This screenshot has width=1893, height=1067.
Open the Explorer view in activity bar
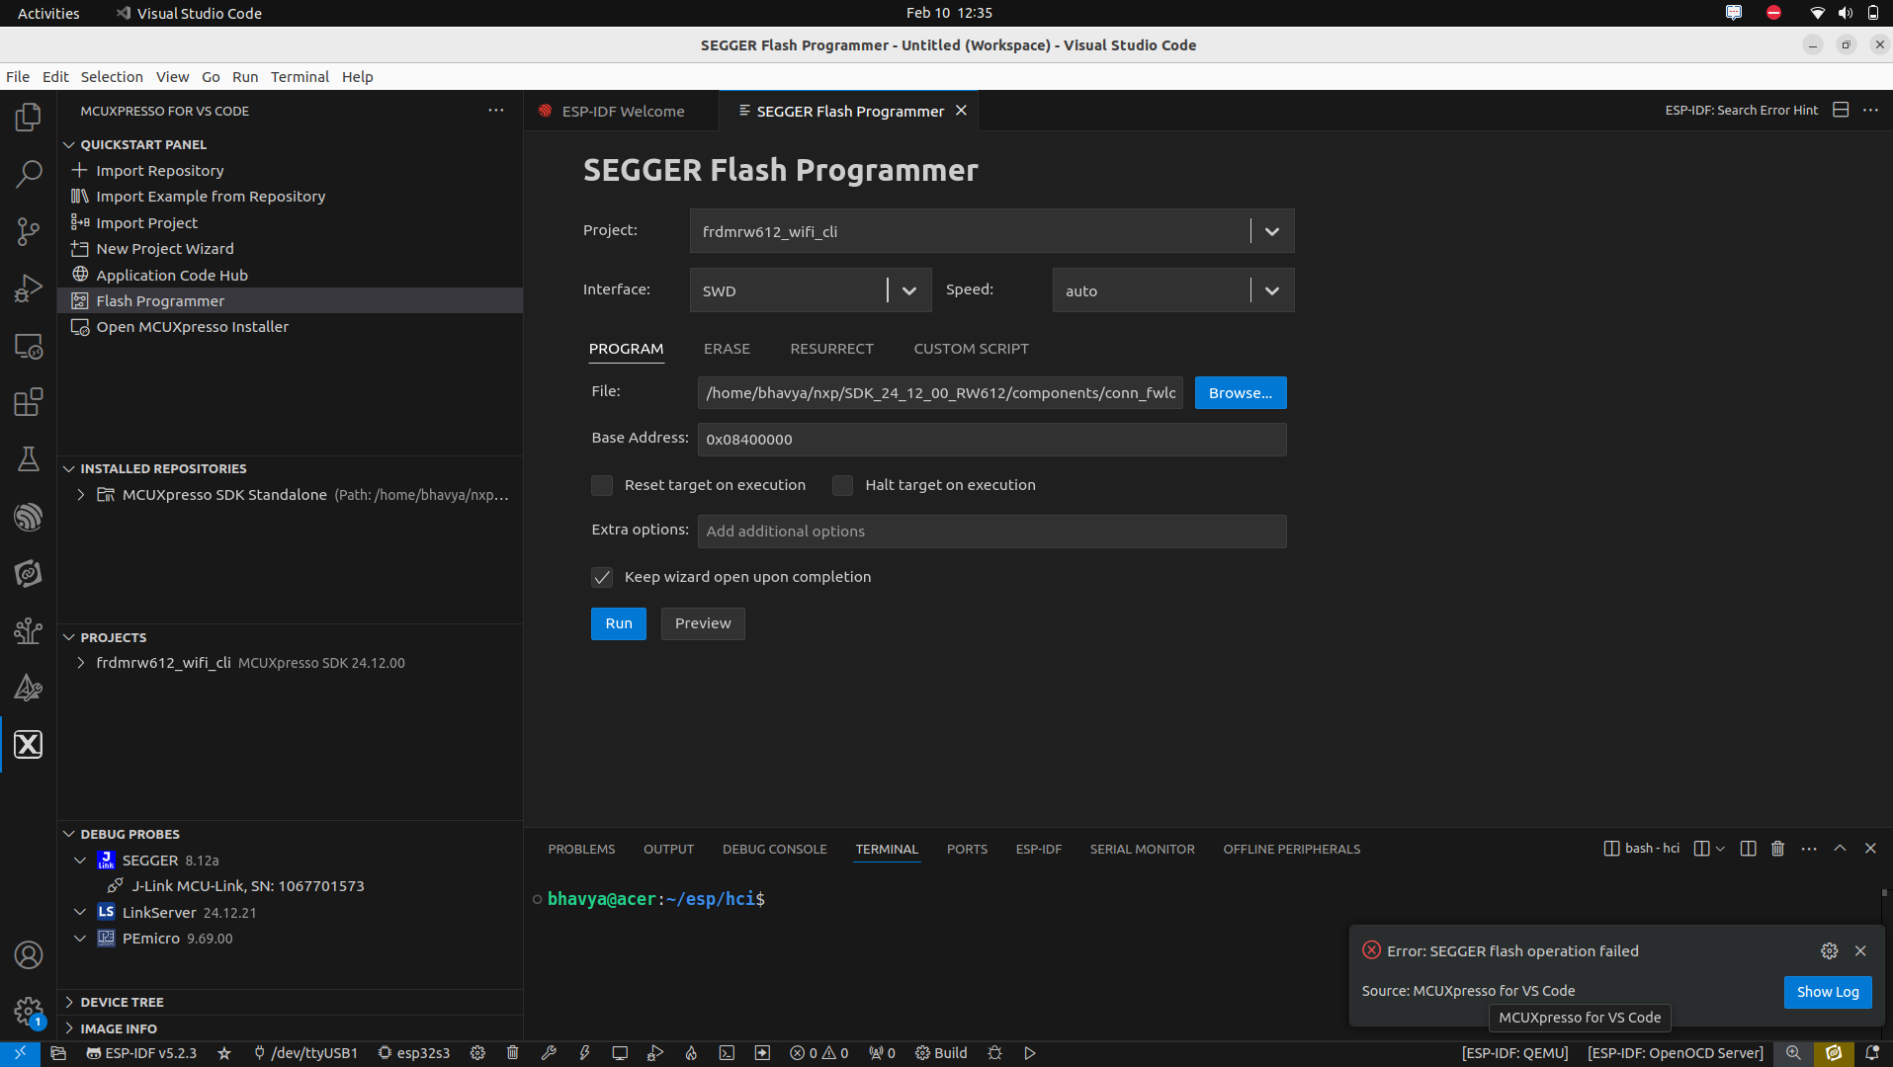[29, 118]
